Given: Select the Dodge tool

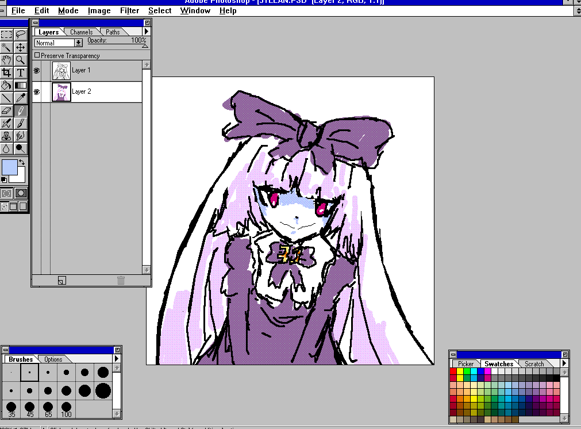Looking at the screenshot, I should pyautogui.click(x=20, y=149).
